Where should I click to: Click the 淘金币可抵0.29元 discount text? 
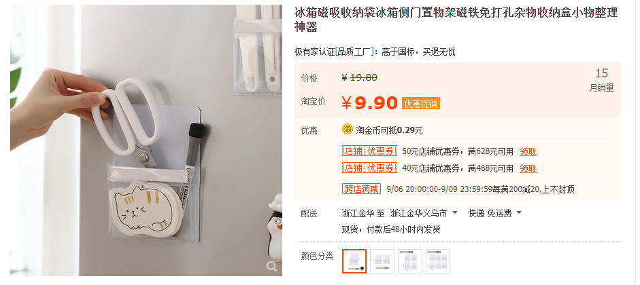(x=390, y=130)
